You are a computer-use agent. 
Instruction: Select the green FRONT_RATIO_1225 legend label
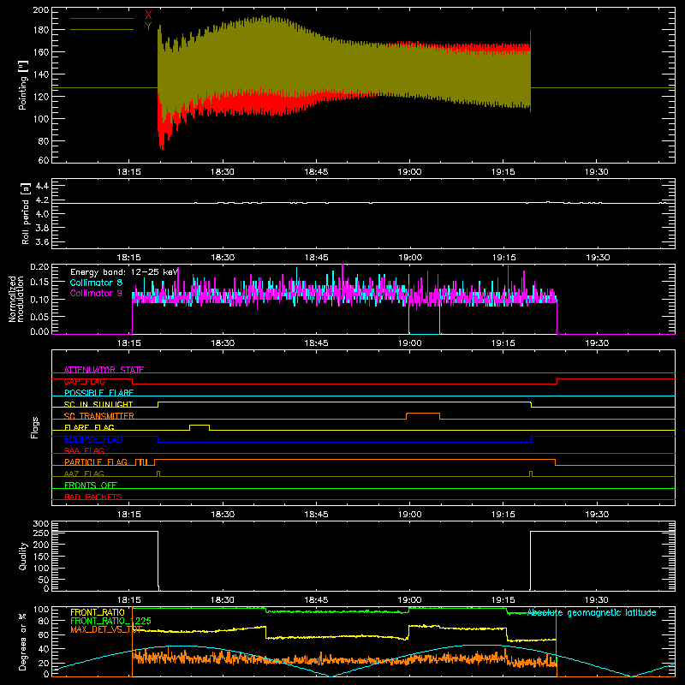tap(110, 621)
